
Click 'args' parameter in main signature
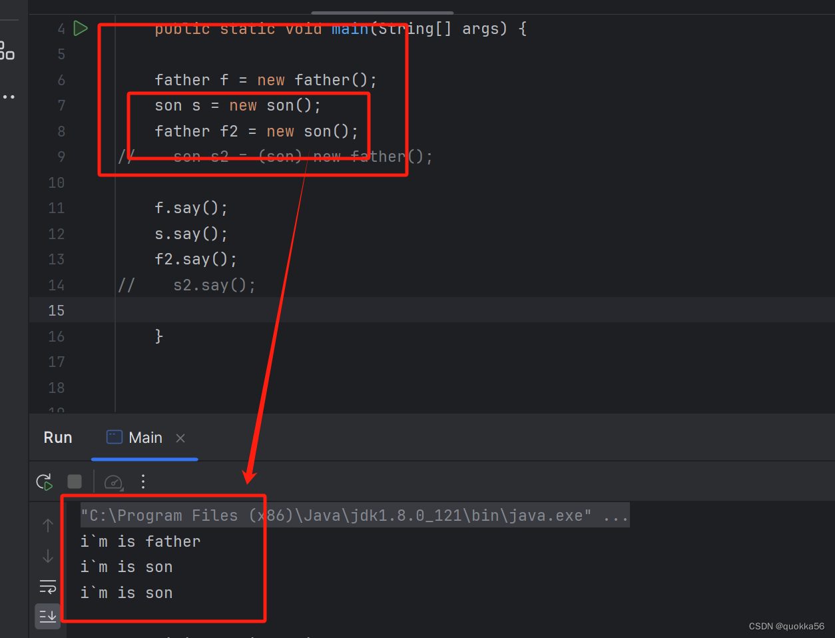(x=479, y=29)
